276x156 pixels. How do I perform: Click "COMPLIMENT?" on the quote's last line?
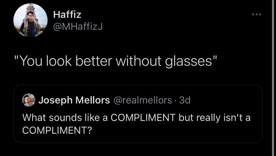tap(57, 130)
